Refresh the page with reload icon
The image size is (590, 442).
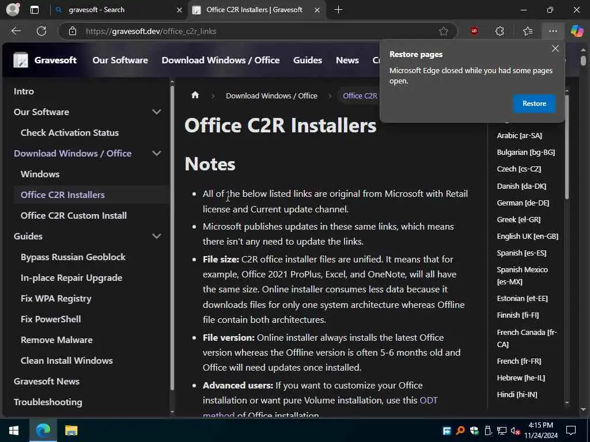(x=41, y=31)
